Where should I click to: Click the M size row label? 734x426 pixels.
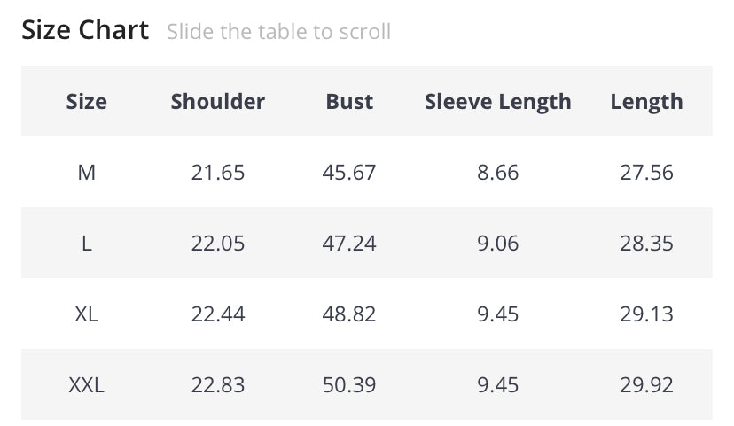pos(87,173)
